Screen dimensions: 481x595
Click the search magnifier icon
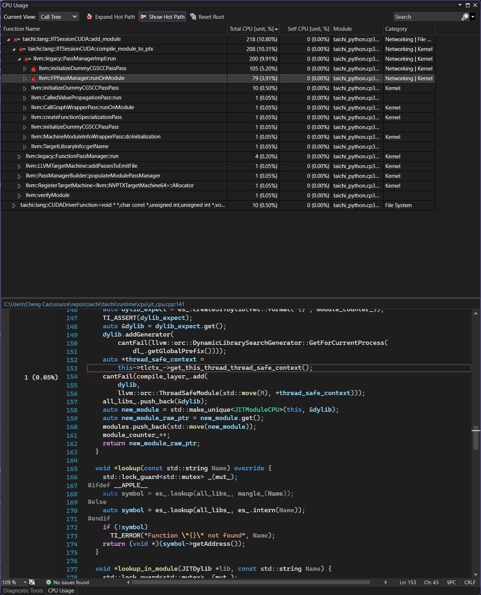pyautogui.click(x=465, y=17)
